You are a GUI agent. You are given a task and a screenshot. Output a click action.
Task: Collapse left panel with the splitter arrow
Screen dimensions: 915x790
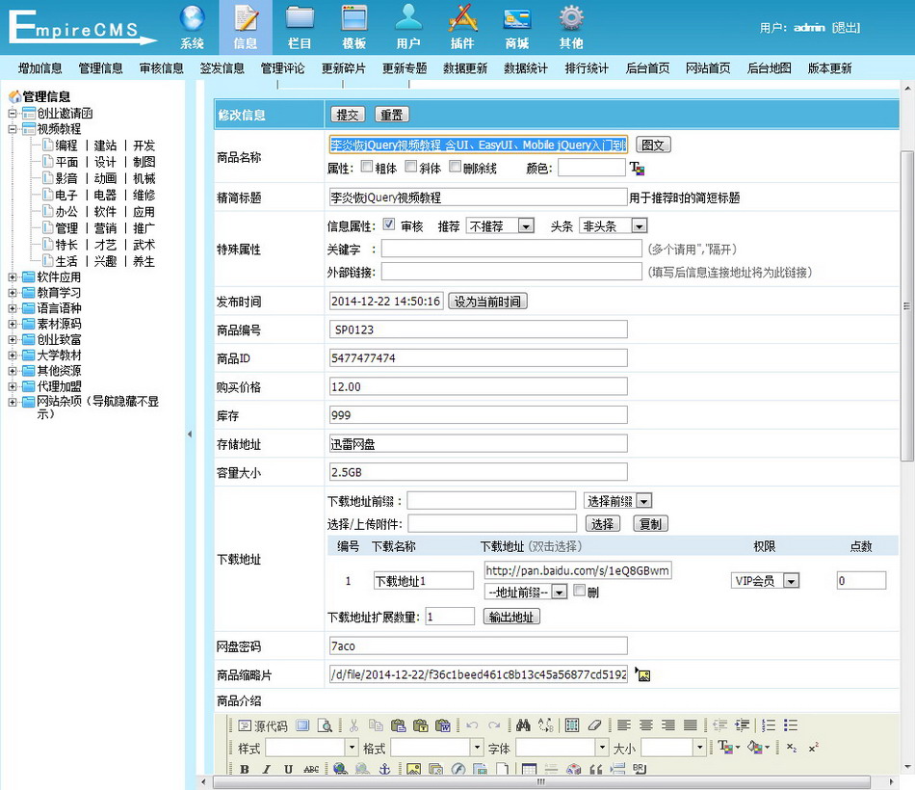pos(190,434)
